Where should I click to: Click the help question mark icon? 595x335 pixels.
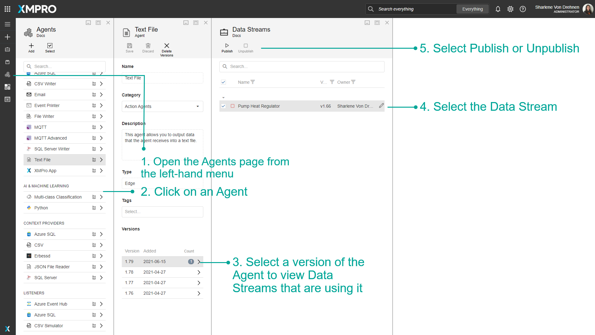coord(522,9)
